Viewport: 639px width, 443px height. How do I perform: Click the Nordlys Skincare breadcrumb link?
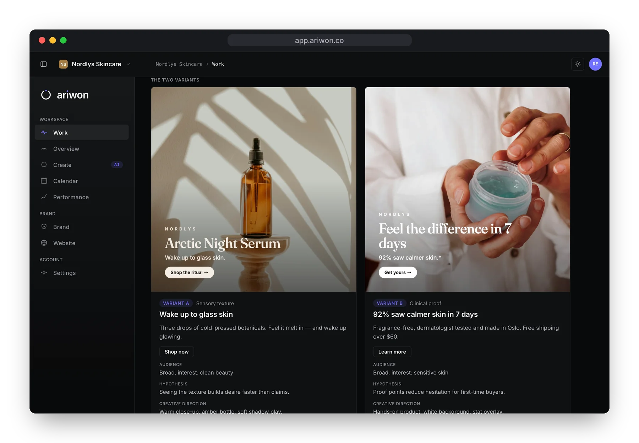pyautogui.click(x=179, y=64)
